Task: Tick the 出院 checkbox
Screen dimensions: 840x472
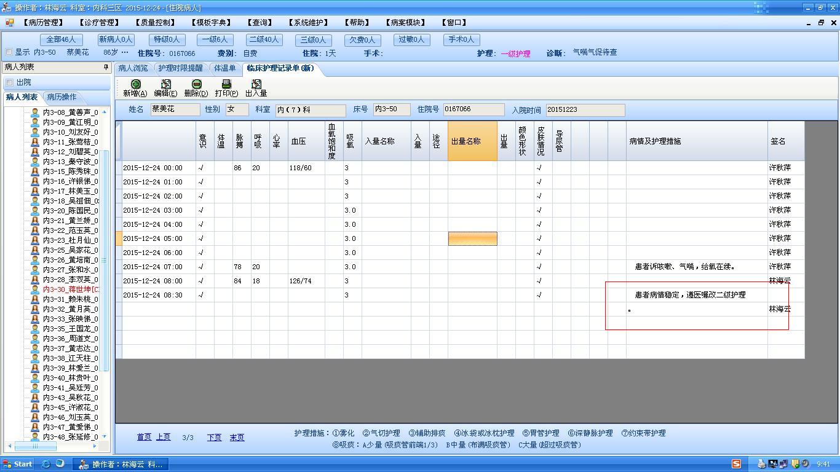Action: pos(9,82)
